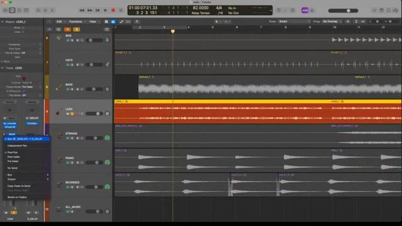Solo the HATS track
The height and width of the screenshot is (226, 402).
72,65
